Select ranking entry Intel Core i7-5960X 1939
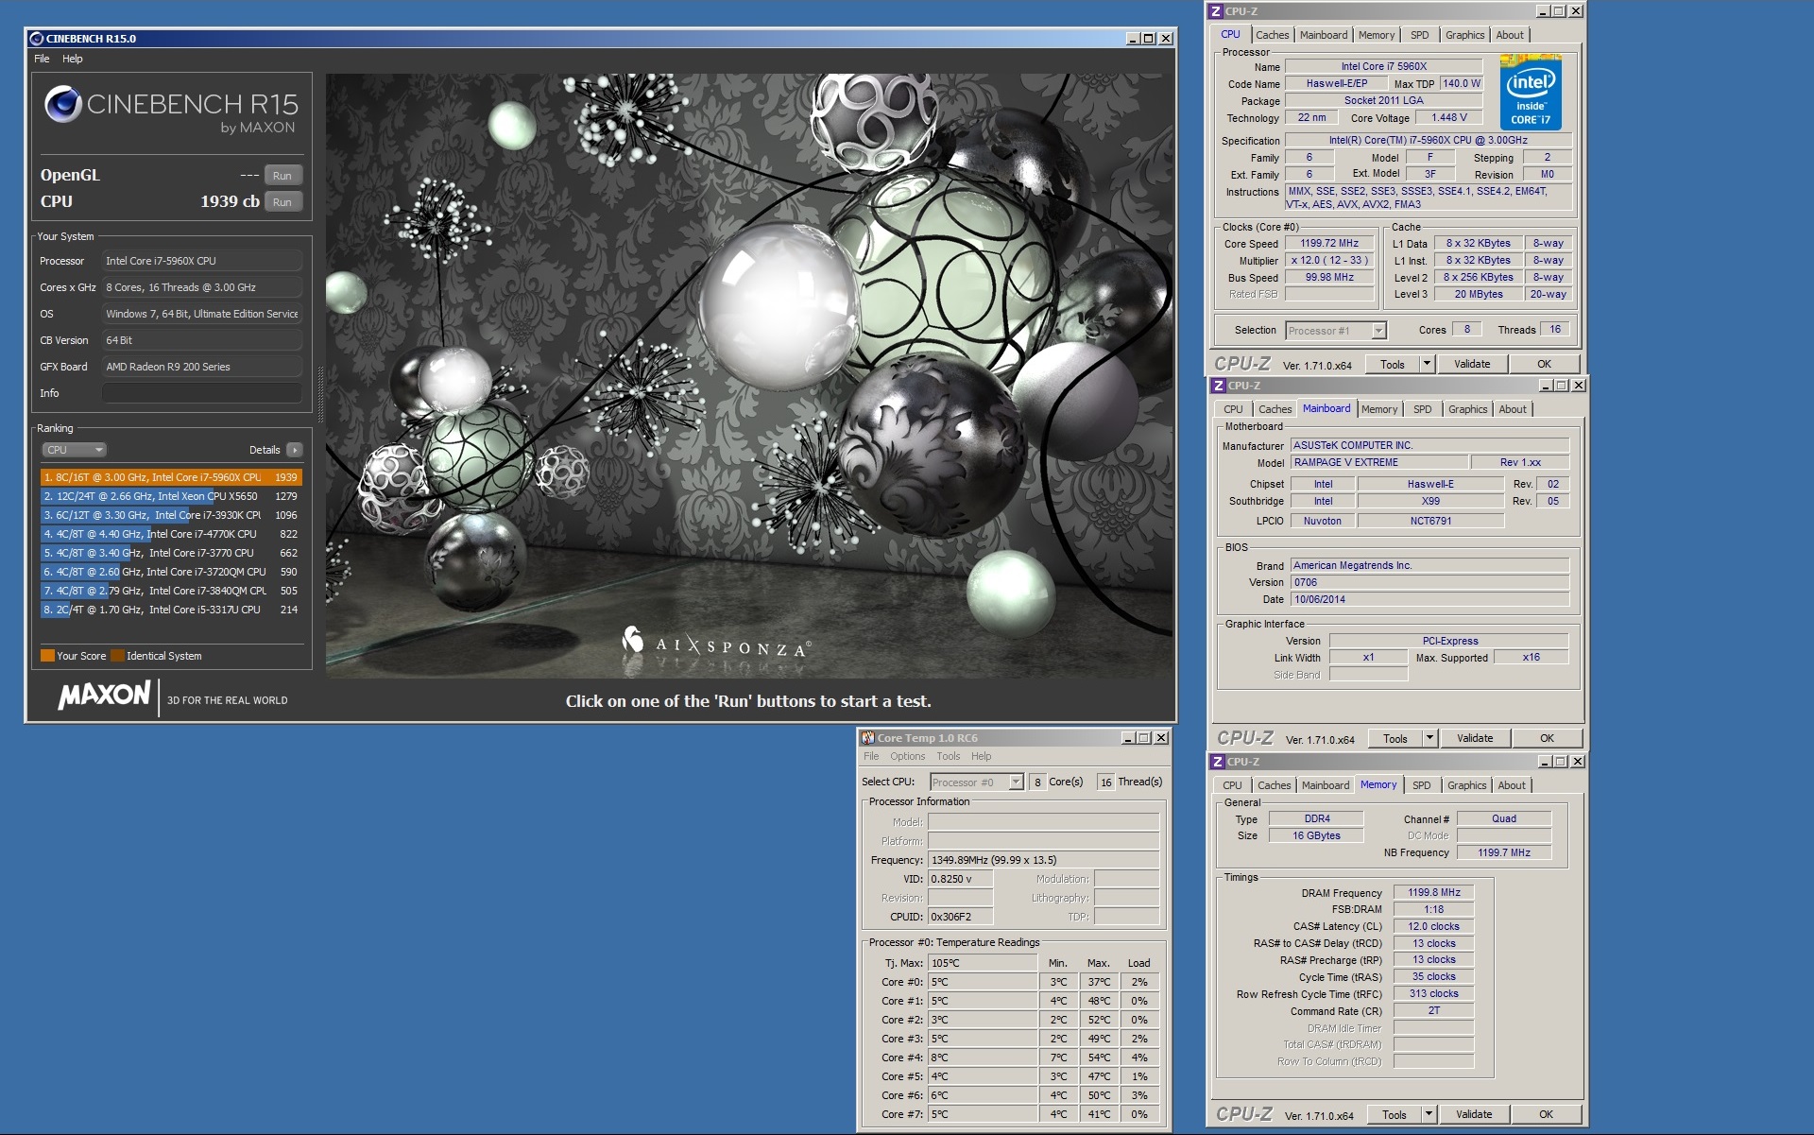The height and width of the screenshot is (1135, 1814). pyautogui.click(x=171, y=477)
